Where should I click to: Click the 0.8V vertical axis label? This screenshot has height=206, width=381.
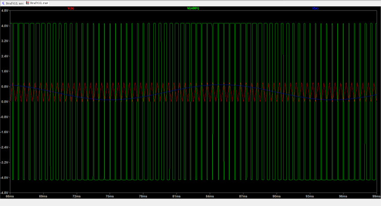click(x=4, y=86)
